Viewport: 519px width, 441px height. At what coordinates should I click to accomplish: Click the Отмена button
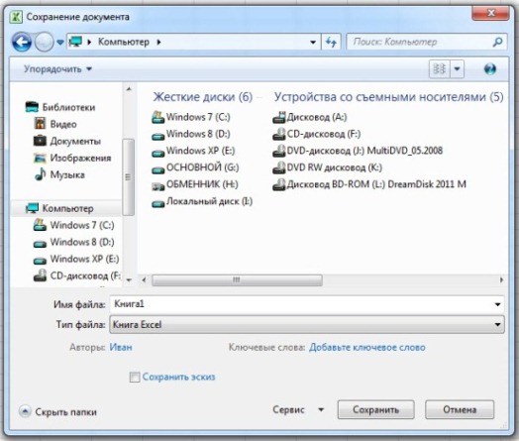pos(460,410)
